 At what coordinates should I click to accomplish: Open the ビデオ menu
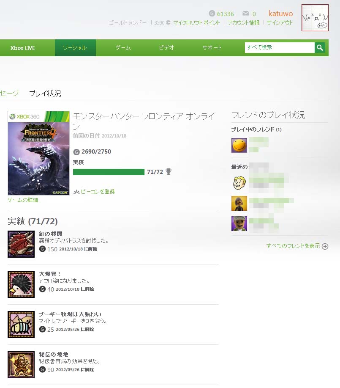pos(166,48)
